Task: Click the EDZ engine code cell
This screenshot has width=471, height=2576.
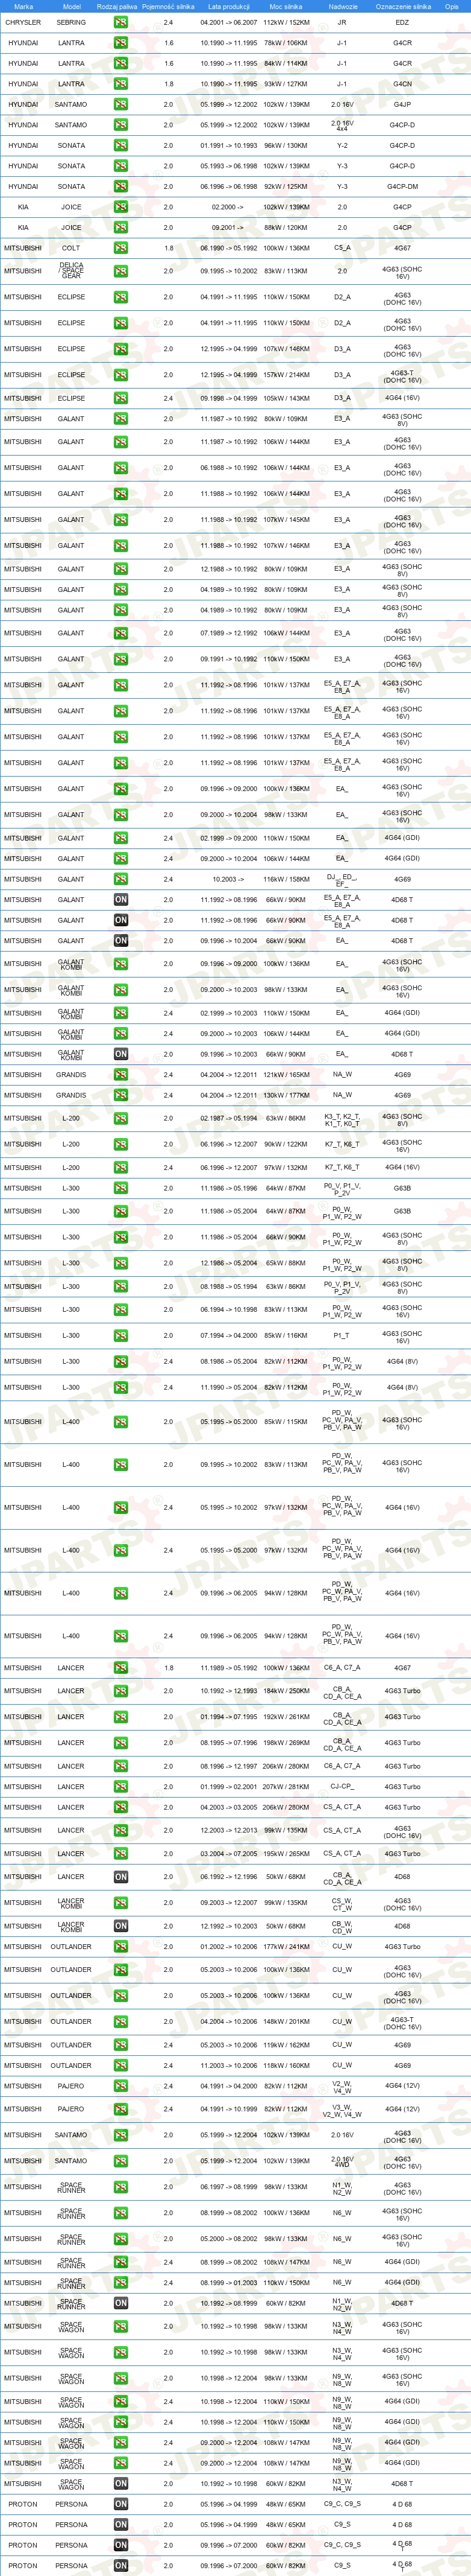Action: [x=402, y=22]
